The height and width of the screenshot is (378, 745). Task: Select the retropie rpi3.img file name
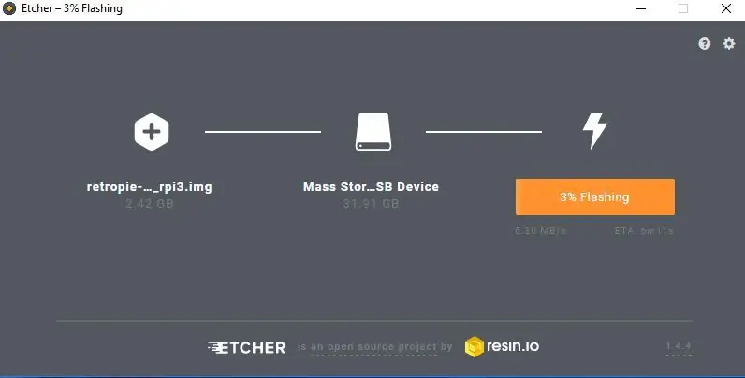149,186
